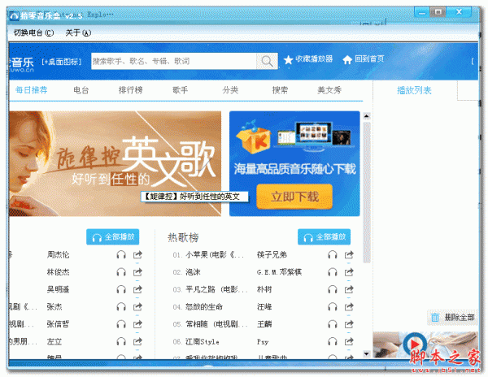Viewport: 488px width, 377px height.
Task: Switch to 美女秀 tab
Action: tap(329, 90)
